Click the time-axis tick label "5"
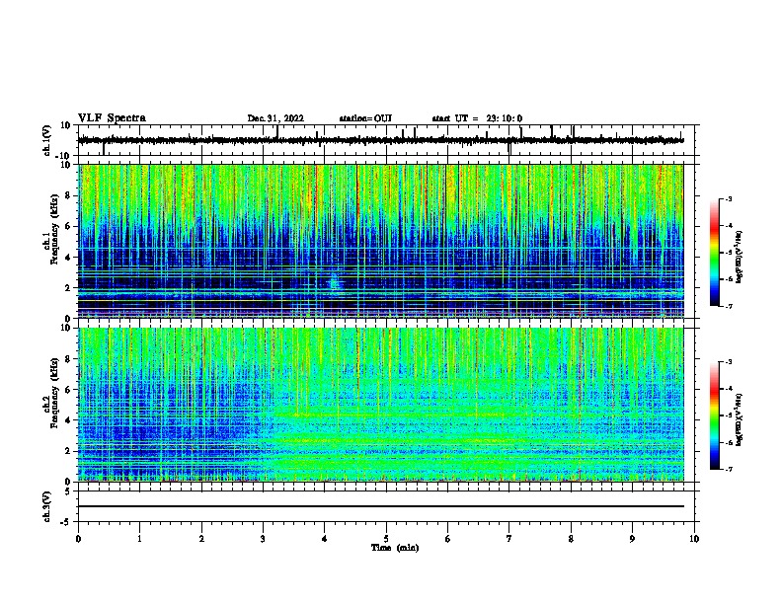Image resolution: width=782 pixels, height=604 pixels. point(386,539)
